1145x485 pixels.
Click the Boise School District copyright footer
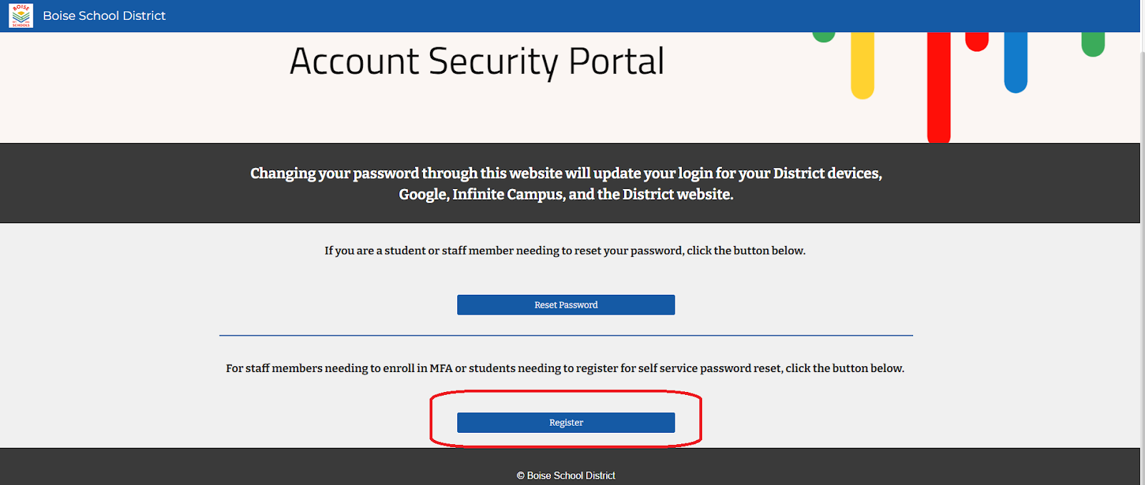point(566,476)
